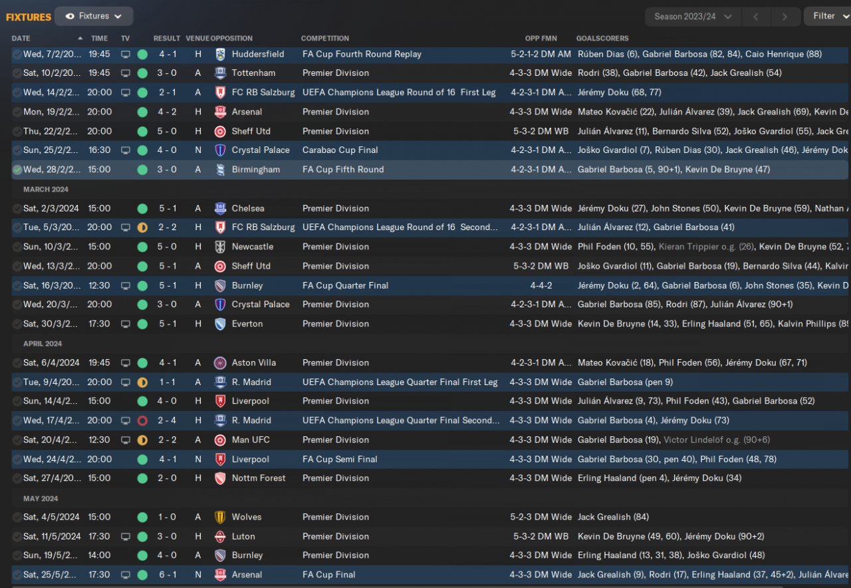Toggle the check mark on the Newcastle row
This screenshot has width=851, height=588.
tap(17, 247)
